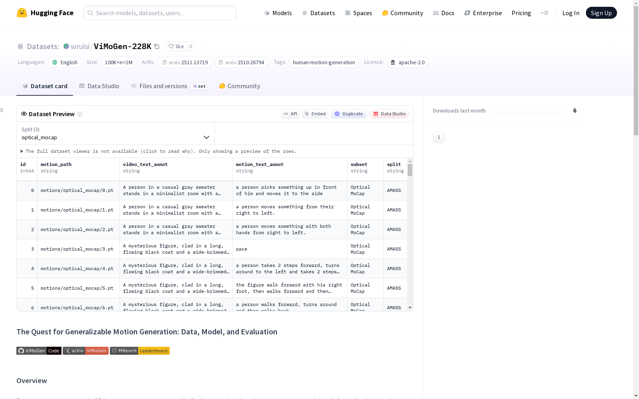Open the dataset Community tab

[239, 86]
